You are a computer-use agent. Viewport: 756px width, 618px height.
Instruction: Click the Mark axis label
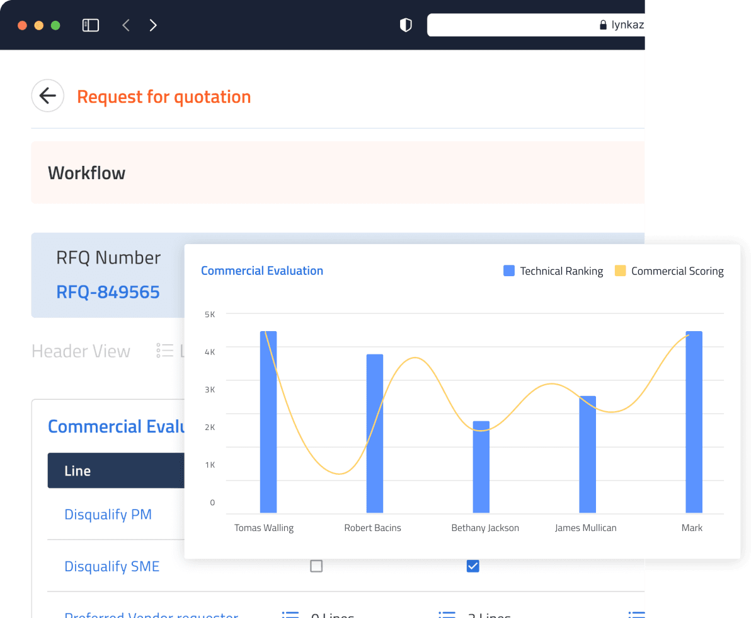[x=692, y=528]
